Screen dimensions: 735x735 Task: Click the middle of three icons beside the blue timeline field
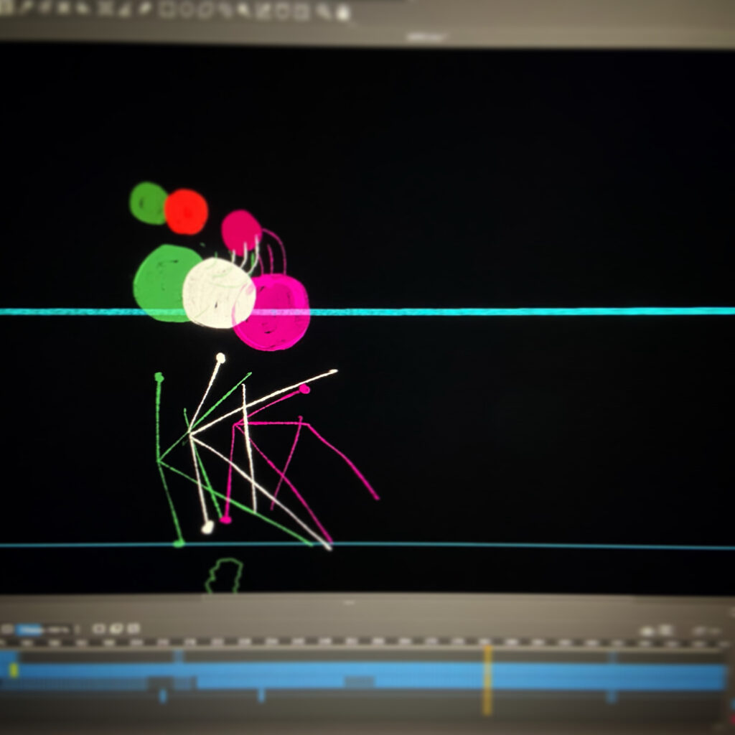pyautogui.click(x=116, y=629)
